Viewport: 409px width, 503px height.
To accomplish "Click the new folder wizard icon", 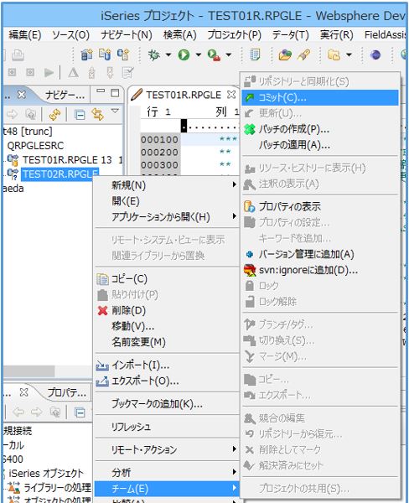I will click(x=334, y=54).
